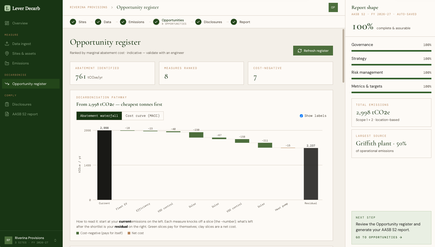Image resolution: width=435 pixels, height=247 pixels.
Task: Click the Risk management progress bar
Action: 391,79
